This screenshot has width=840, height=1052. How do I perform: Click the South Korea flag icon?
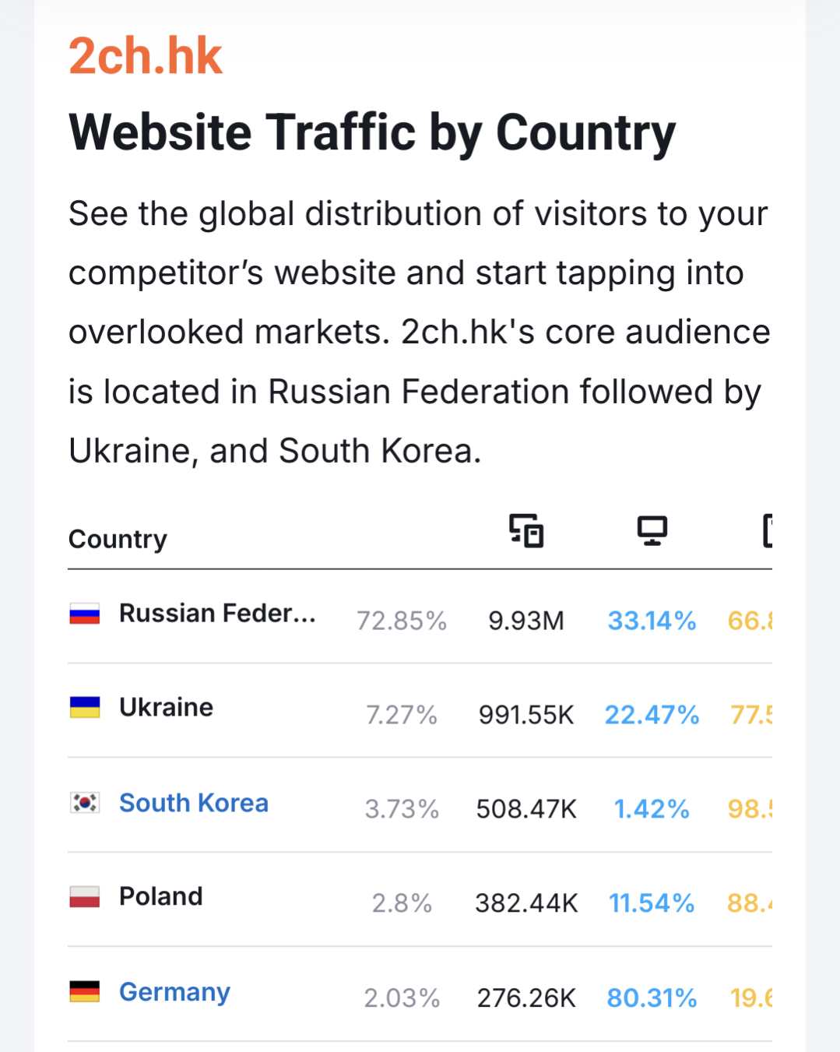point(85,803)
